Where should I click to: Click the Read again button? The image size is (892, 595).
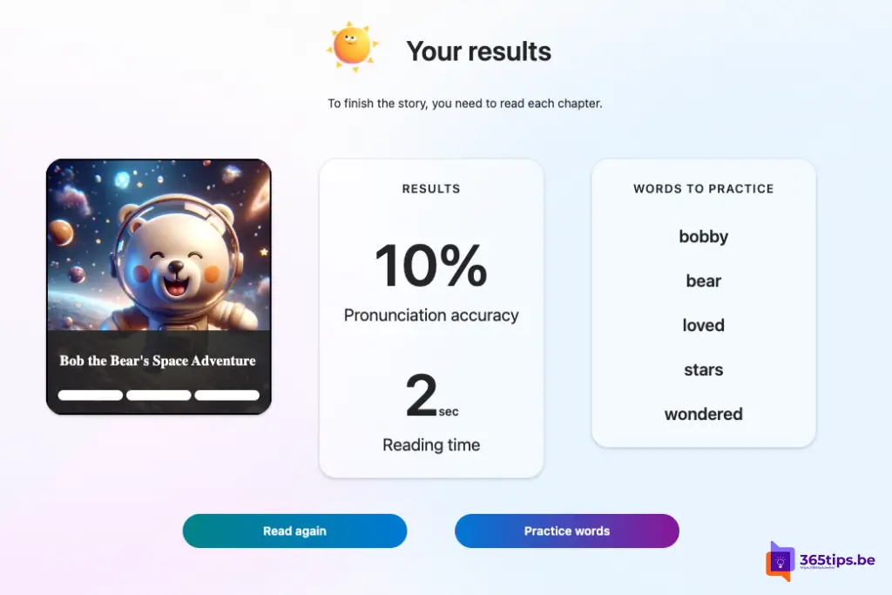(x=294, y=531)
